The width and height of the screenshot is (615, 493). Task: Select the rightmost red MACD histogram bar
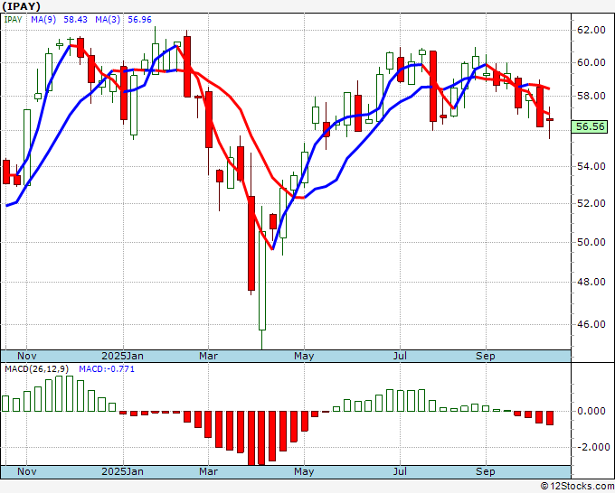[x=550, y=418]
